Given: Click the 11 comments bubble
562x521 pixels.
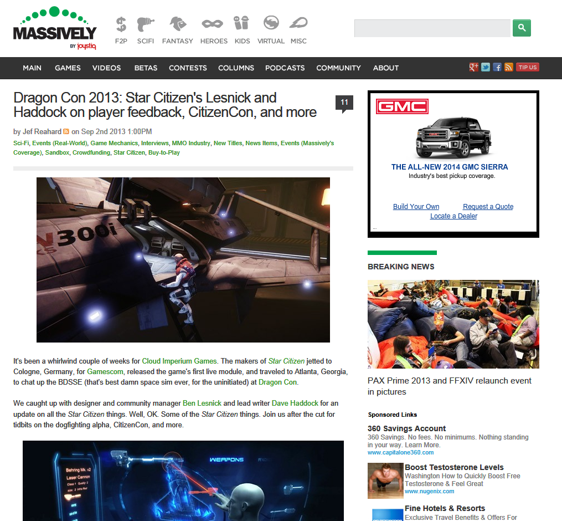Looking at the screenshot, I should 344,103.
